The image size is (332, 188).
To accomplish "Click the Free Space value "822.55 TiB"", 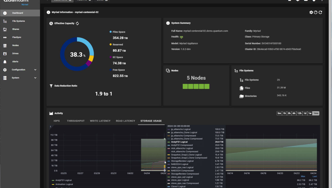I will tap(120, 76).
